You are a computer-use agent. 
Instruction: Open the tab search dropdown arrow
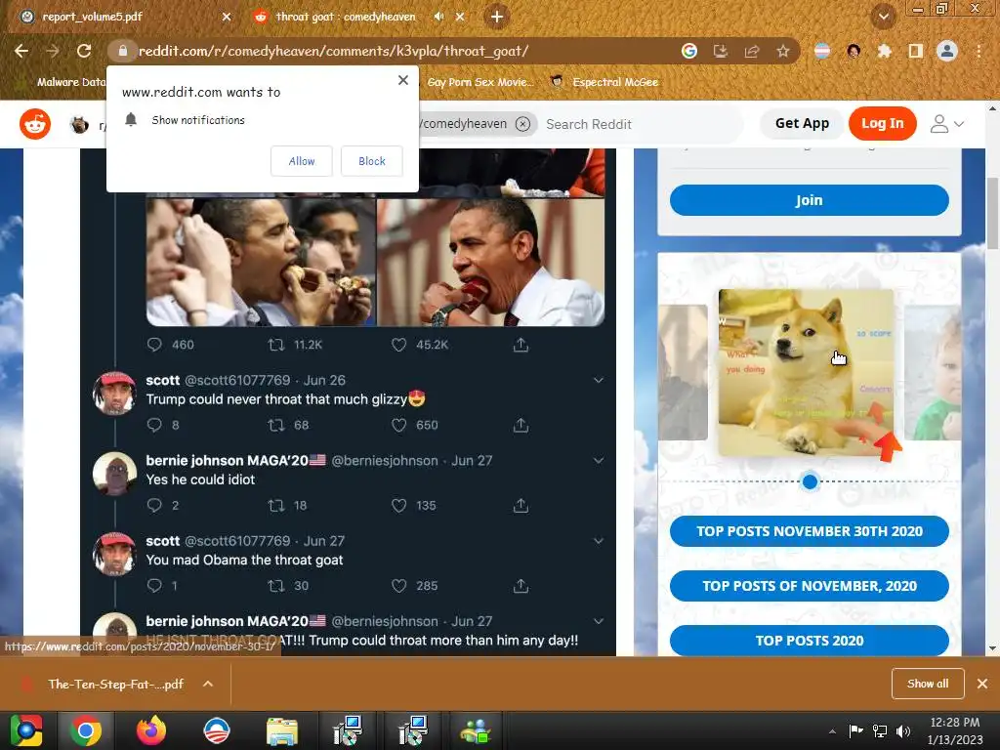click(884, 17)
